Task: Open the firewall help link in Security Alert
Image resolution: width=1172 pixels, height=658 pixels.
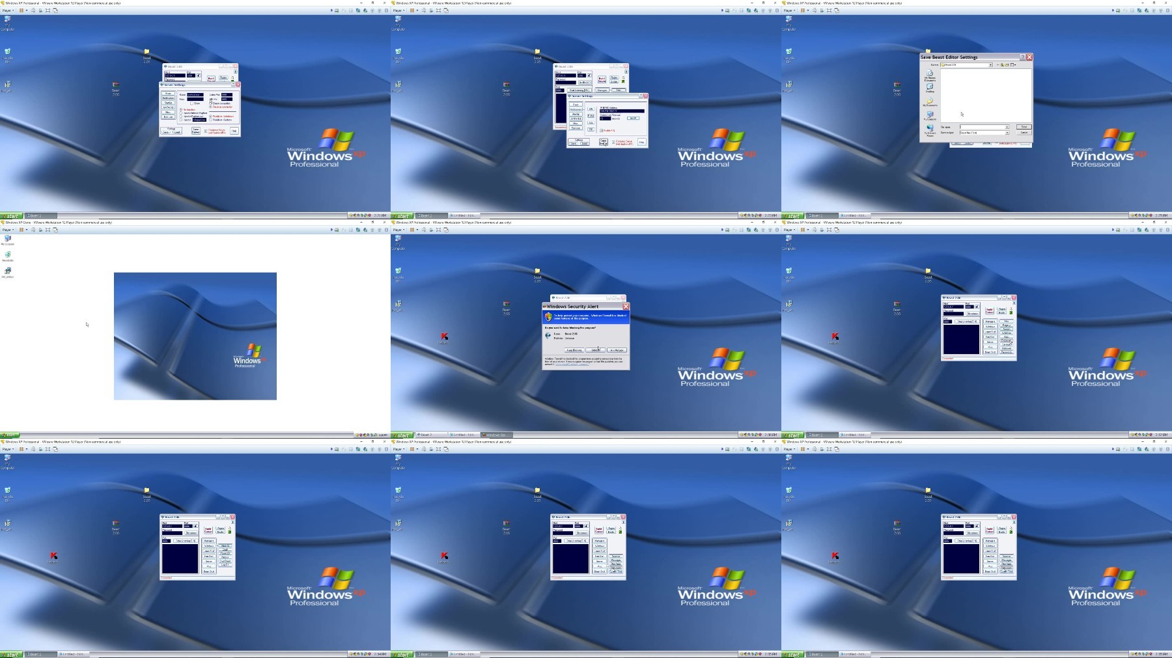Action: [x=572, y=364]
